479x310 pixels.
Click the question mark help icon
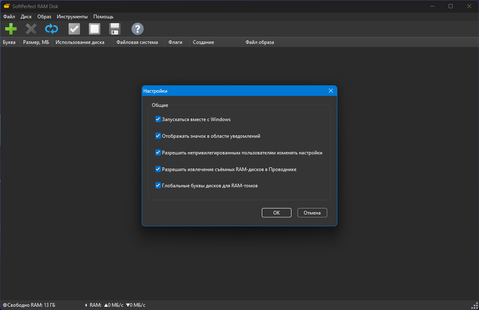pos(138,29)
